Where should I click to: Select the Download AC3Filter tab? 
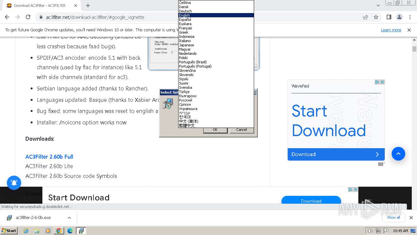(40, 6)
